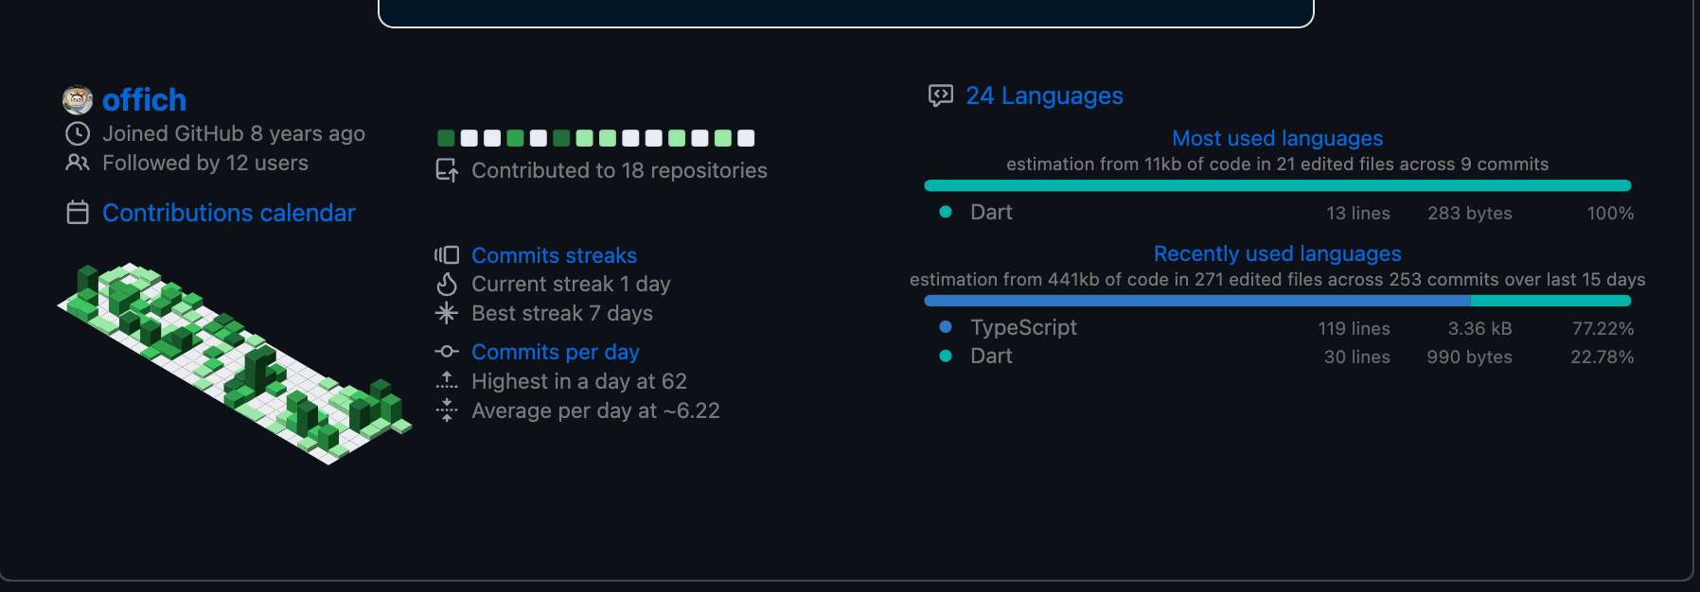Click the first dark green contribution square

446,138
